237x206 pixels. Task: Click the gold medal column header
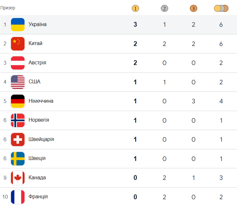pos(135,8)
